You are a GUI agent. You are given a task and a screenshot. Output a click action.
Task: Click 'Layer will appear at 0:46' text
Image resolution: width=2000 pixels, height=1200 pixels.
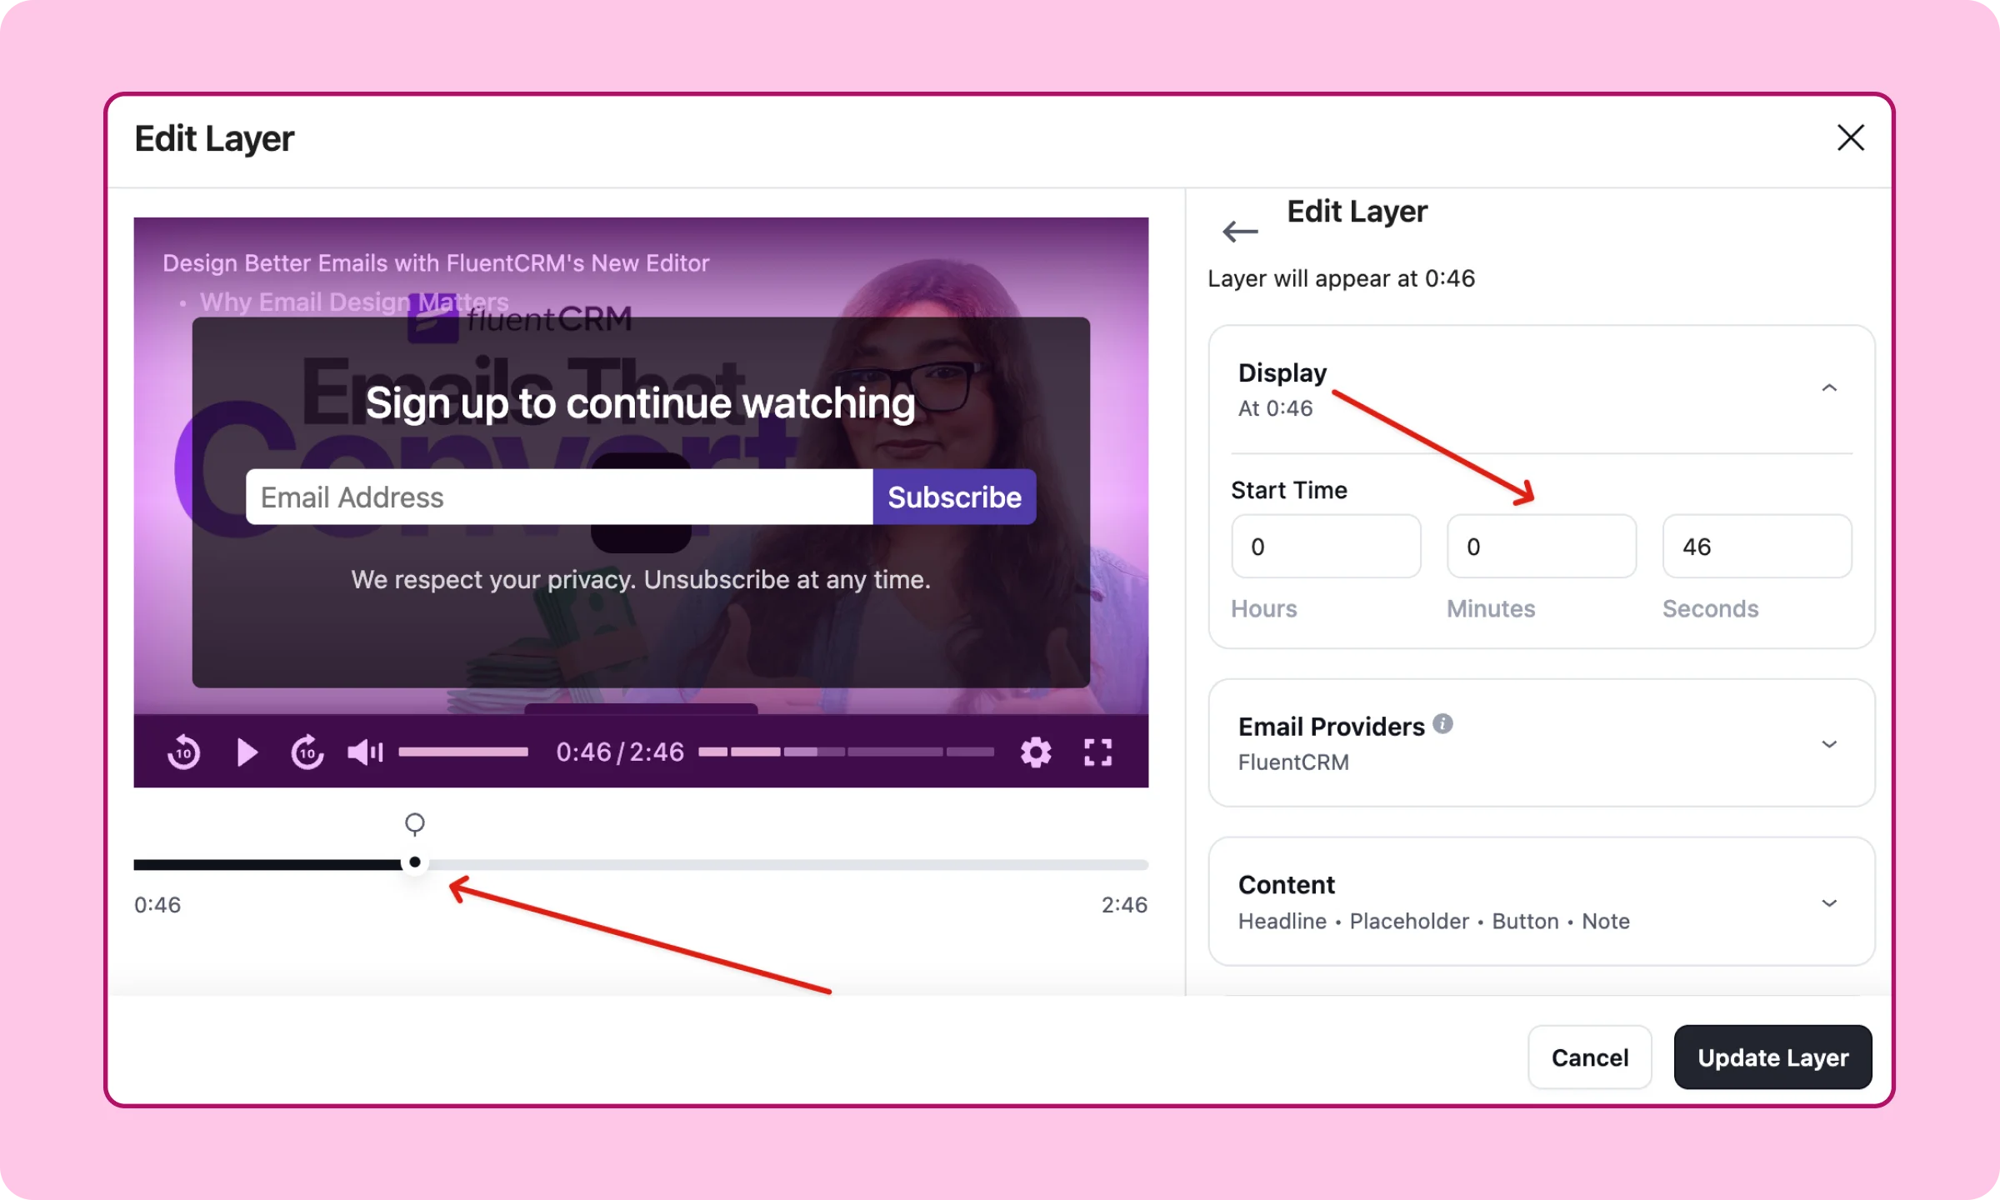[1341, 278]
